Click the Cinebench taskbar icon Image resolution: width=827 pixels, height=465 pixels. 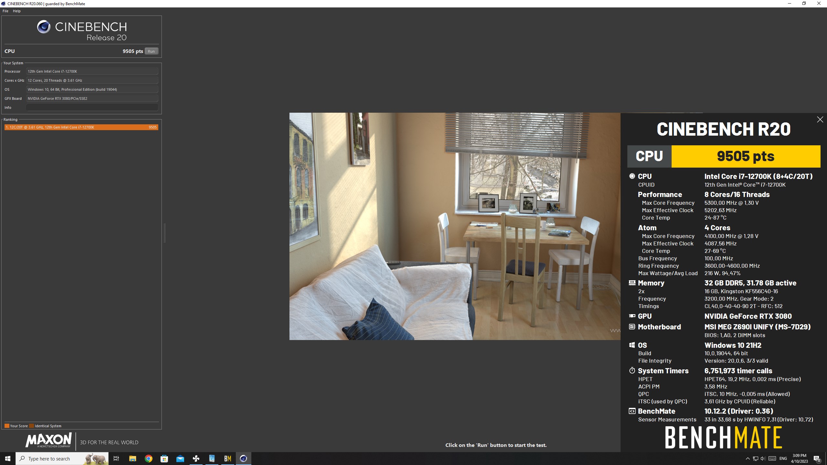click(244, 459)
